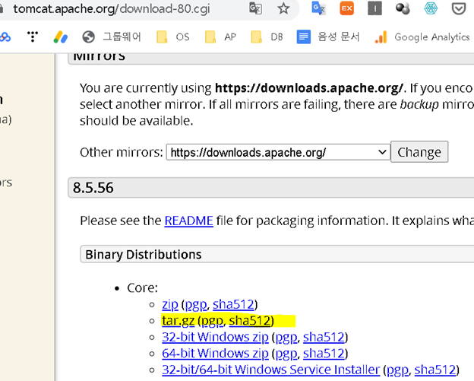Download 32-bit/64-bit Windows Service Installer
The image size is (474, 381).
tap(271, 370)
